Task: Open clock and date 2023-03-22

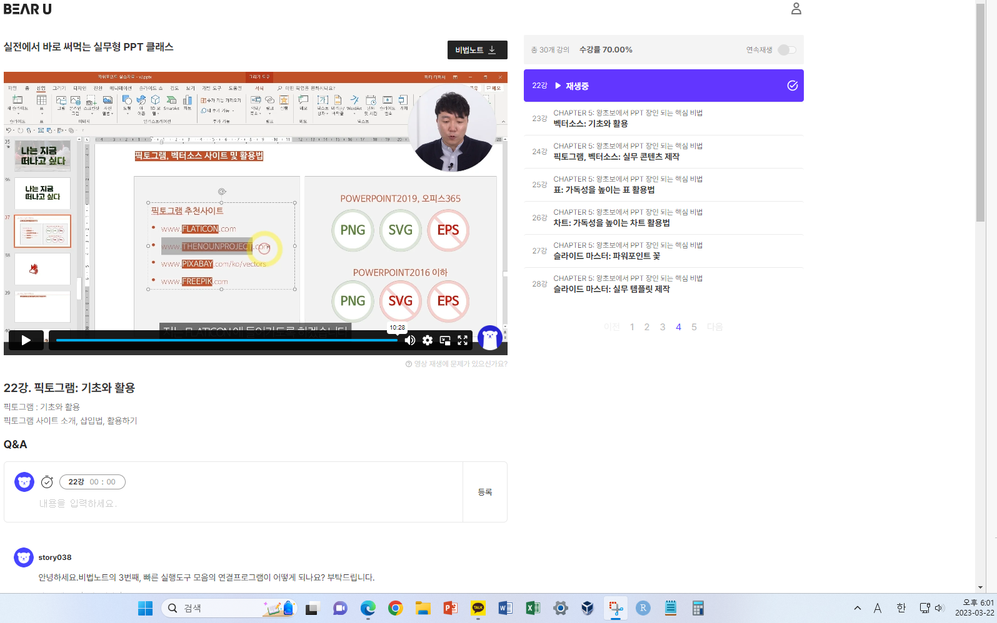Action: click(x=974, y=608)
